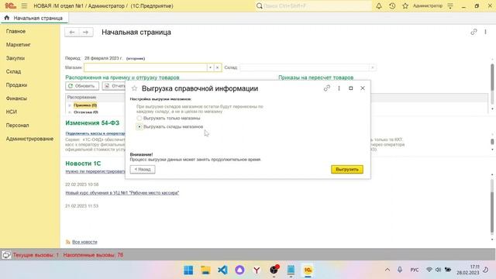Open the НСИ section
The width and height of the screenshot is (496, 279).
12,112
